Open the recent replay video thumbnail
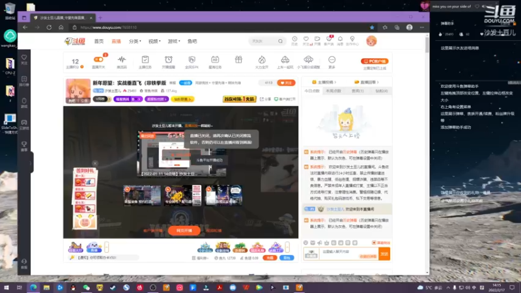Viewport: 521px width, 293px height. pyautogui.click(x=182, y=154)
